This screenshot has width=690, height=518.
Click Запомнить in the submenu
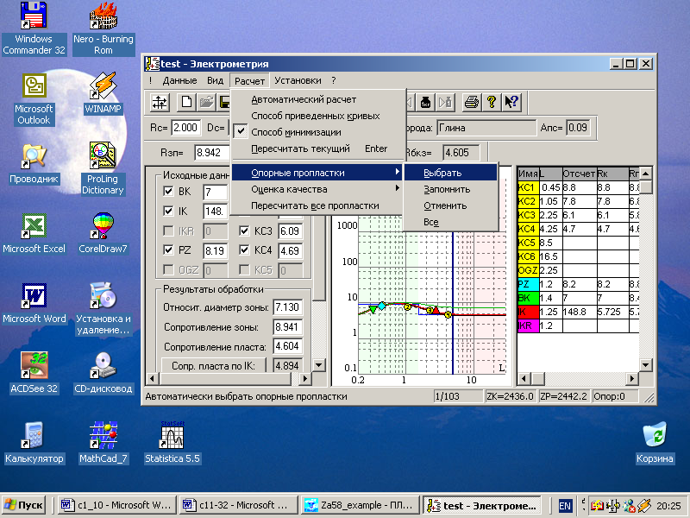pos(450,189)
